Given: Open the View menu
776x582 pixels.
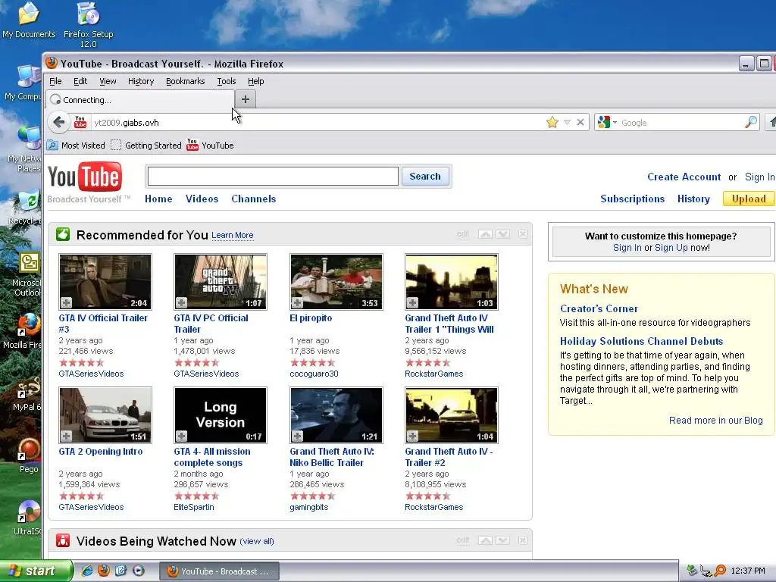Looking at the screenshot, I should (x=108, y=81).
